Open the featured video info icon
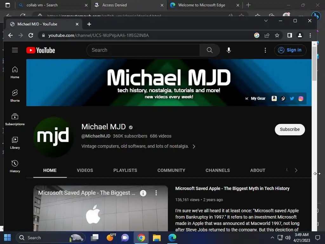The image size is (325, 244). pyautogui.click(x=143, y=193)
